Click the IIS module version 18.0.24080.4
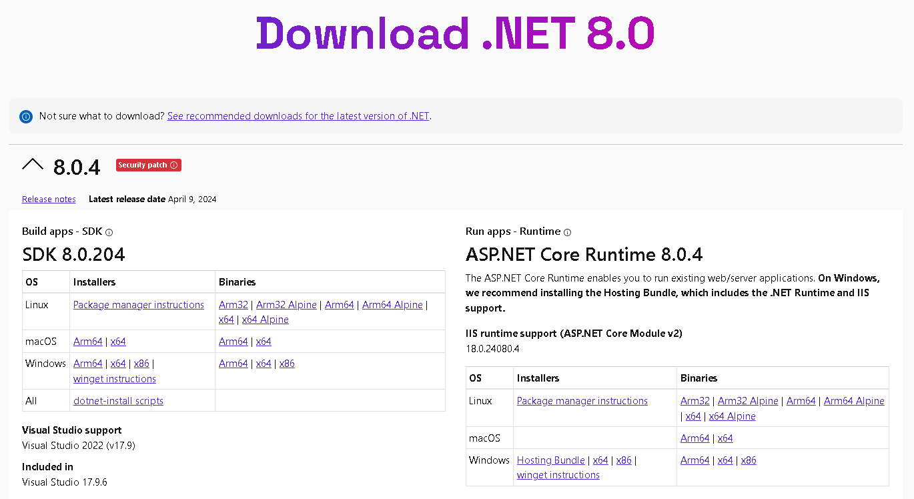 point(492,348)
